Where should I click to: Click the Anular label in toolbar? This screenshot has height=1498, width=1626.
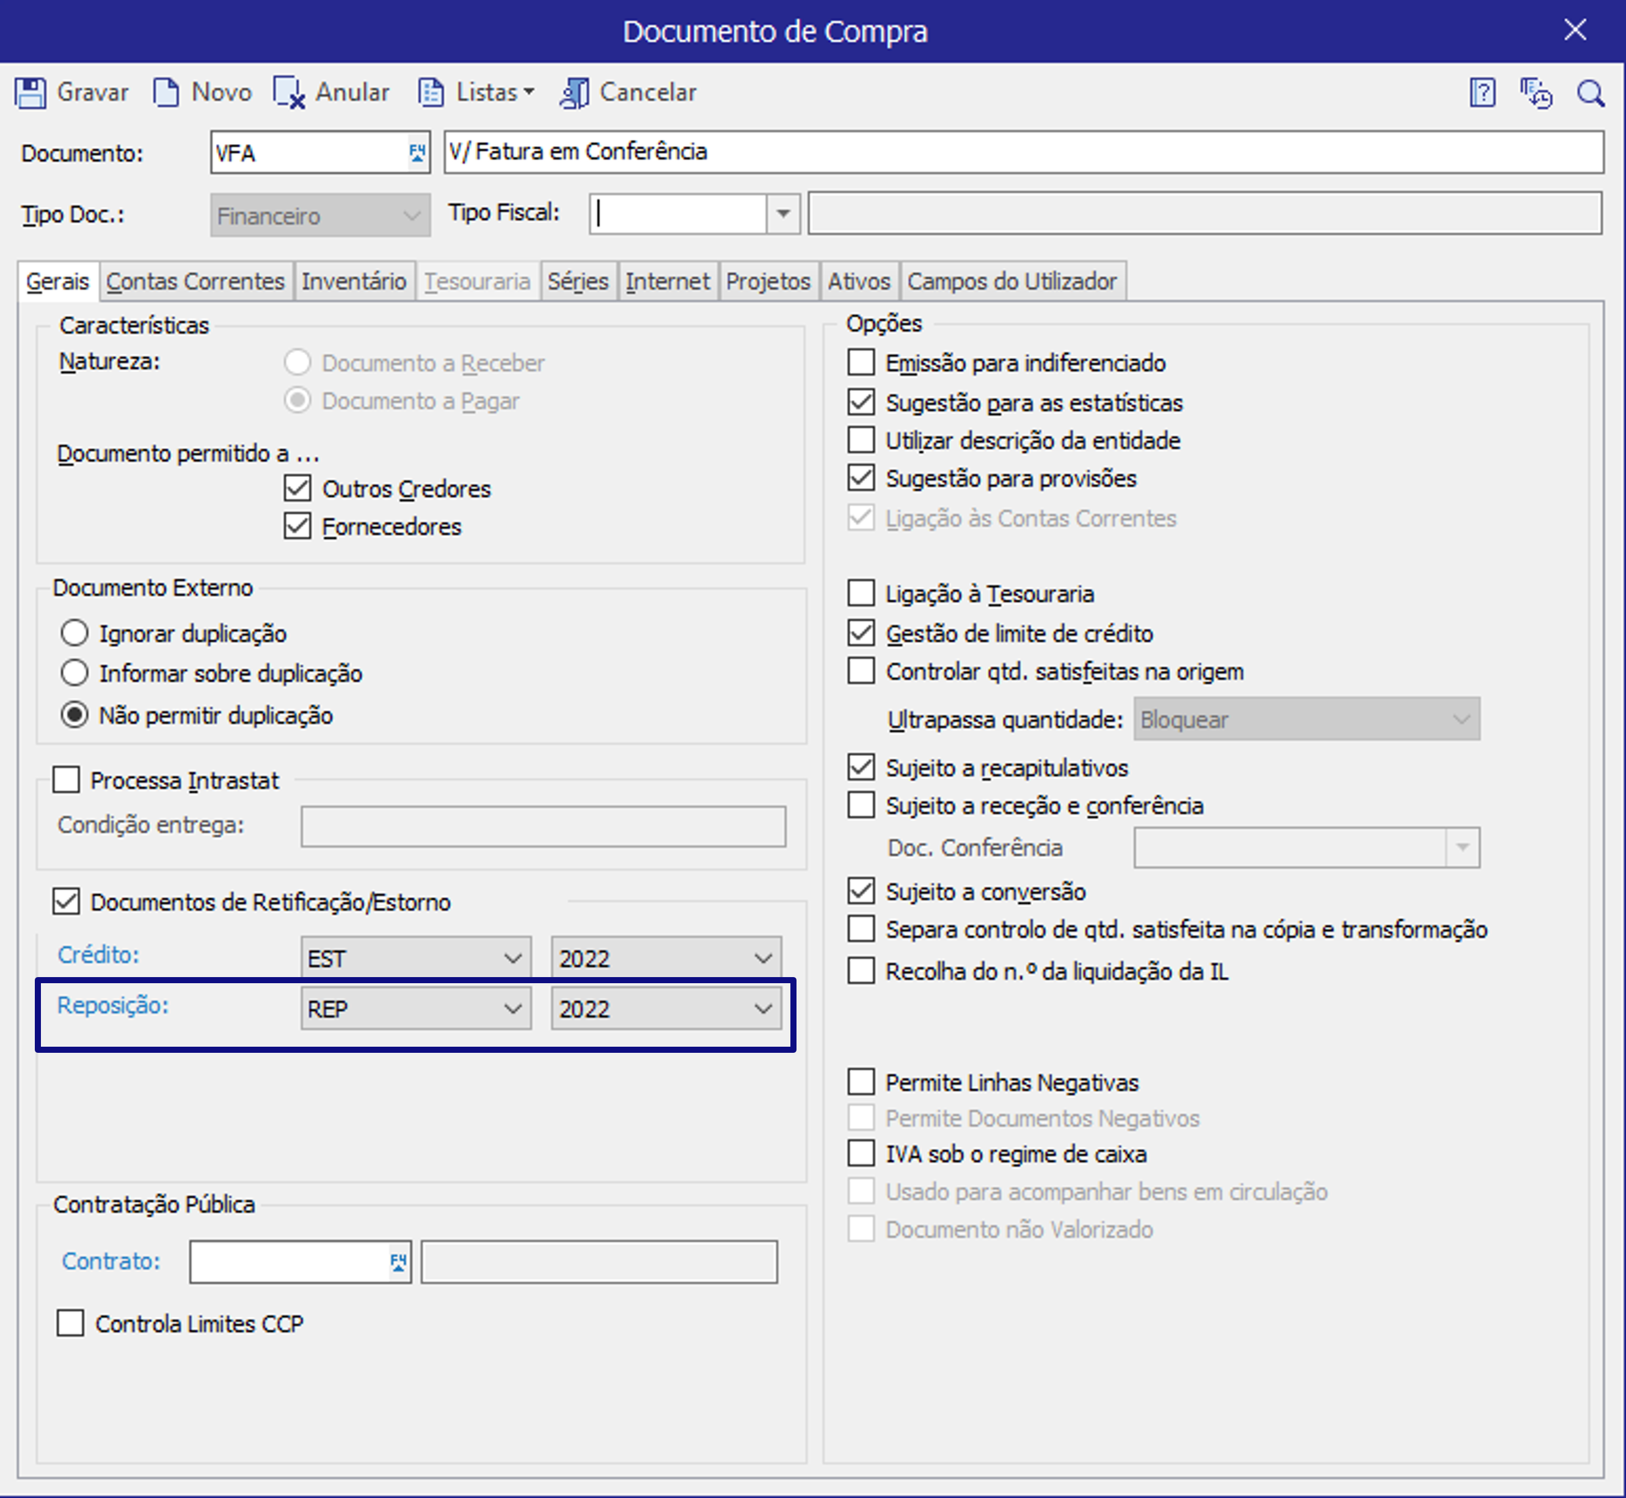352,92
